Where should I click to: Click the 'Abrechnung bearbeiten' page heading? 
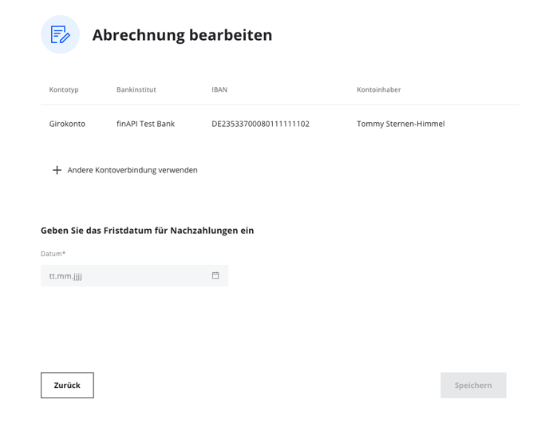182,35
